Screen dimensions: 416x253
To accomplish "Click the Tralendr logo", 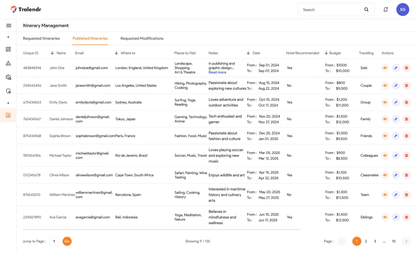I will point(26,10).
